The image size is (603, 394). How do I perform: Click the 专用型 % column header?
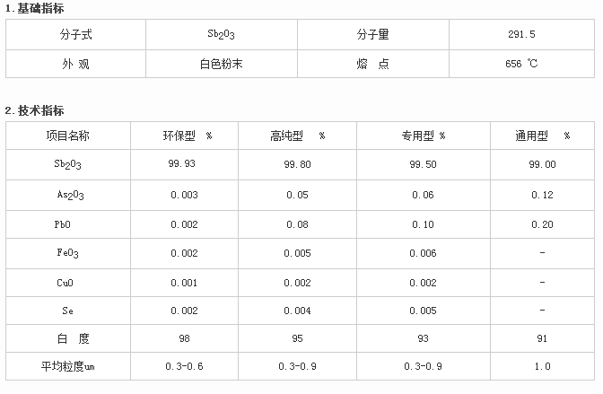tap(423, 136)
